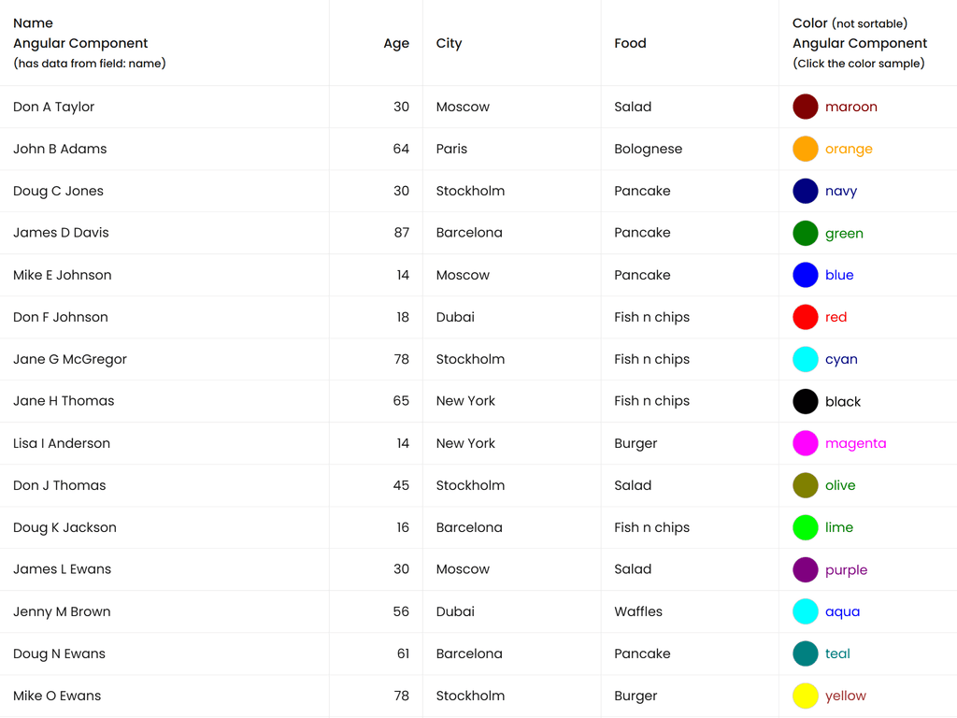Click Jenny M Brown's Waffles cell
The width and height of the screenshot is (957, 718).
638,611
